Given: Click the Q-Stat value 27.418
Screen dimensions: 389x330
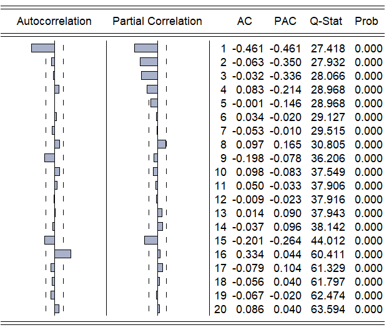Looking at the screenshot, I should (x=325, y=49).
